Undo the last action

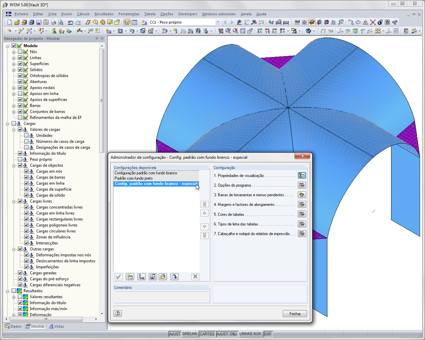point(71,22)
